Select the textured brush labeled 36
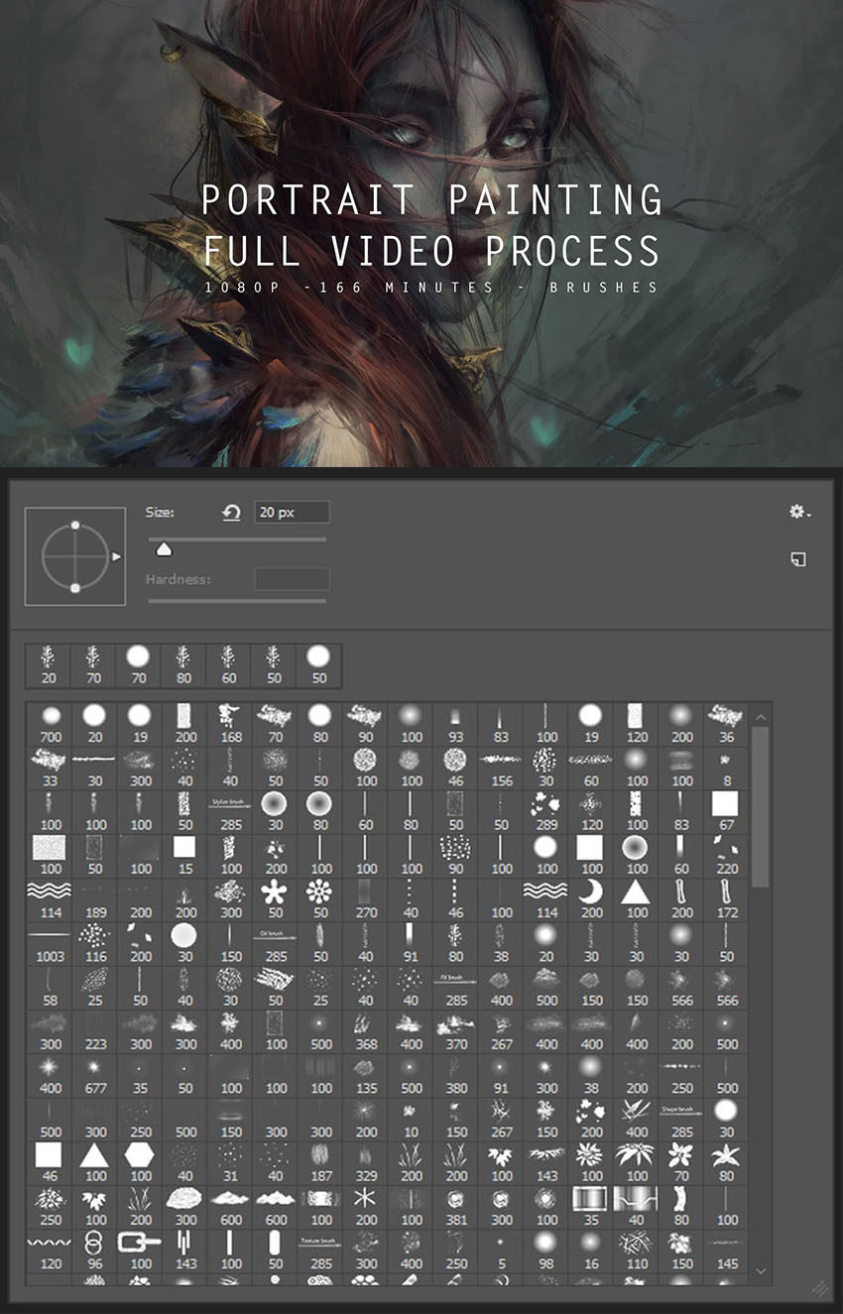Viewport: 843px width, 1314px height. pyautogui.click(x=727, y=724)
